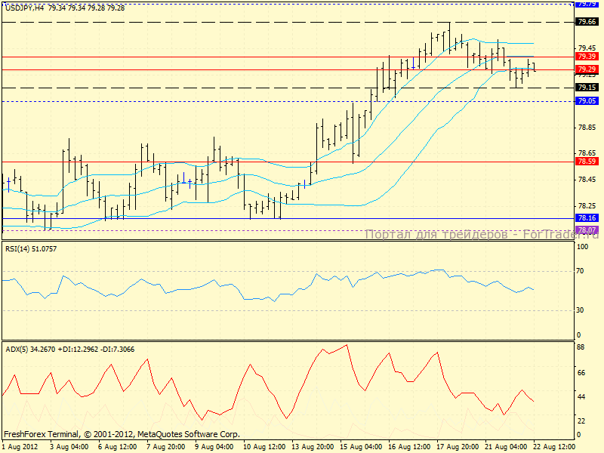Click the red 79.29 current price tag
Viewport: 604px width, 453px height.
(x=586, y=69)
